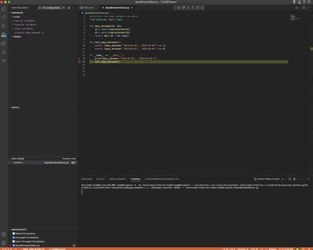Click CodeWhisperer status bar item

[x=57, y=249]
